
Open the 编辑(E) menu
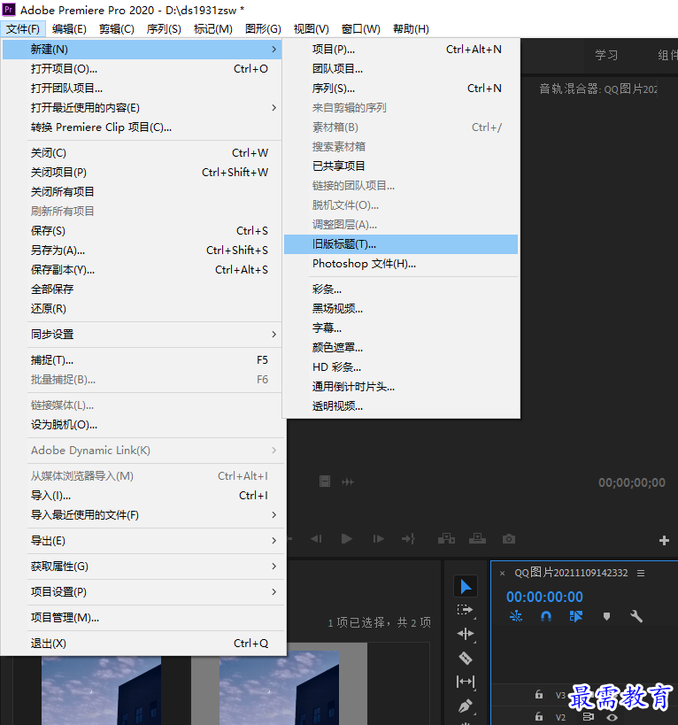(69, 28)
